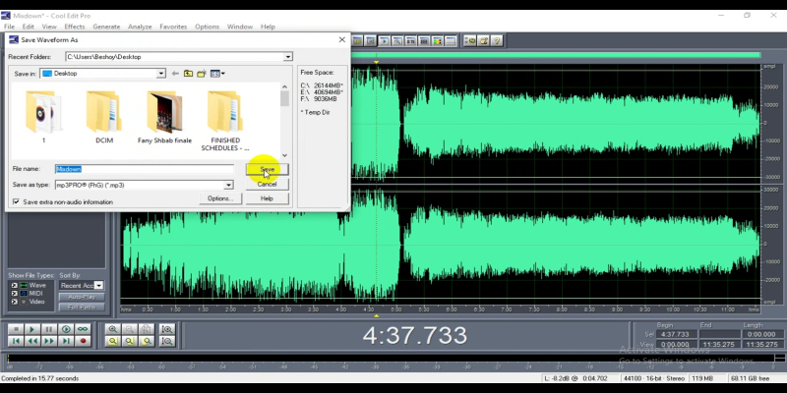The height and width of the screenshot is (393, 787).
Task: Click the back arrow in save dialog
Action: pos(175,74)
